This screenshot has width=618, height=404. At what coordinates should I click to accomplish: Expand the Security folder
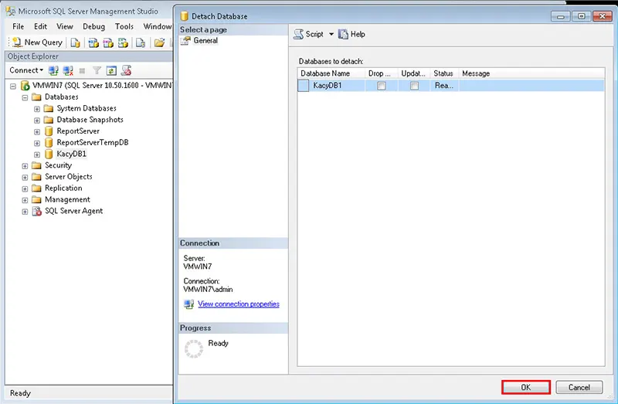pyautogui.click(x=25, y=166)
